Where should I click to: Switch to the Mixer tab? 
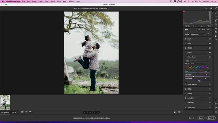click(x=187, y=60)
